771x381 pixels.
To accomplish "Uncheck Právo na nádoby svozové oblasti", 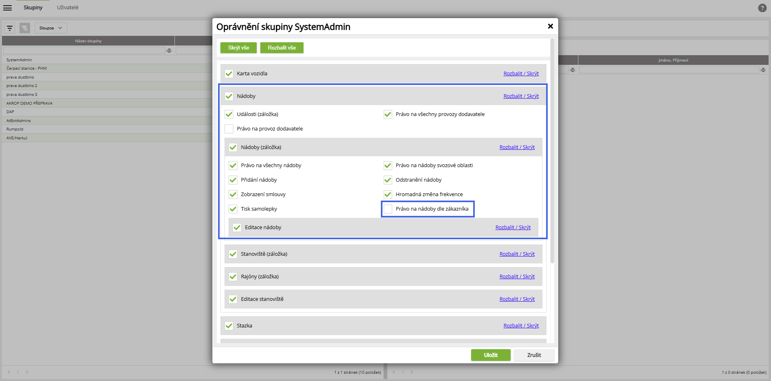I will [388, 166].
